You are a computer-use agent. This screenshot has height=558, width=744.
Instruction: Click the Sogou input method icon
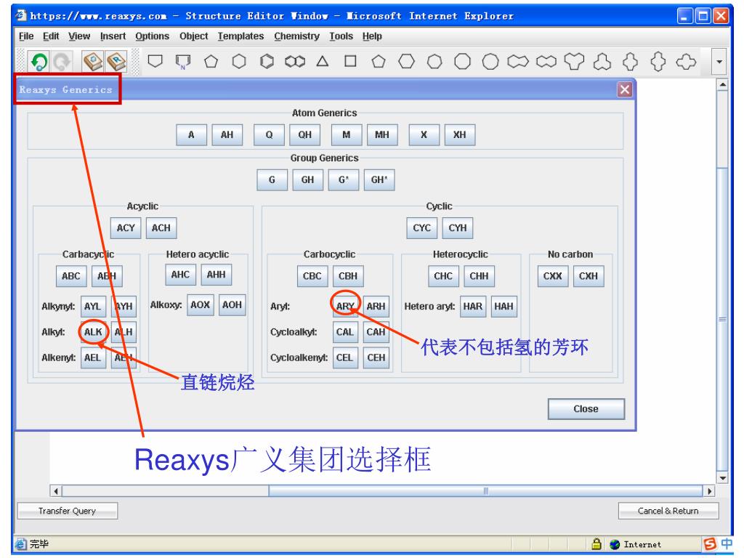[710, 543]
